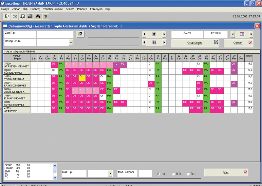Open the Sistem menu
The image size is (262, 186).
point(70,9)
